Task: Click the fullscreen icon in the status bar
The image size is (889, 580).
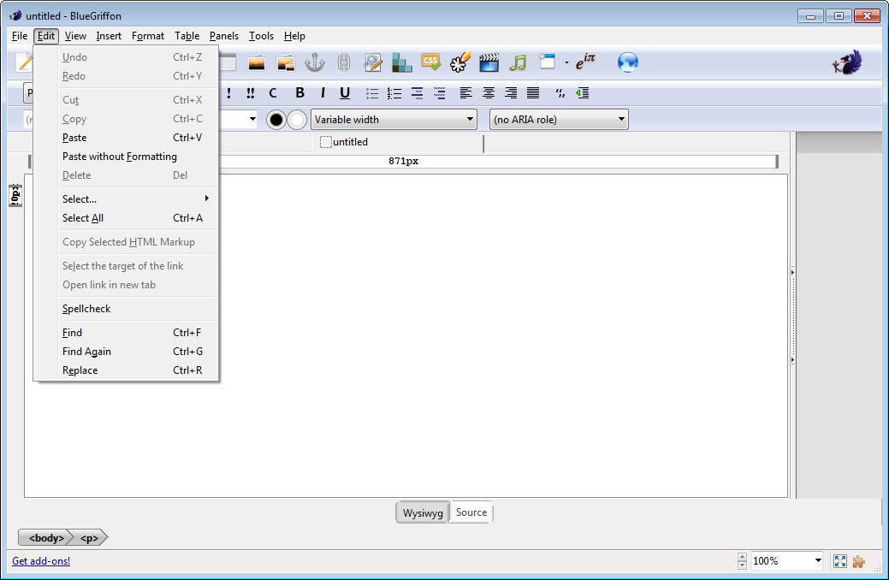Action: coord(839,561)
